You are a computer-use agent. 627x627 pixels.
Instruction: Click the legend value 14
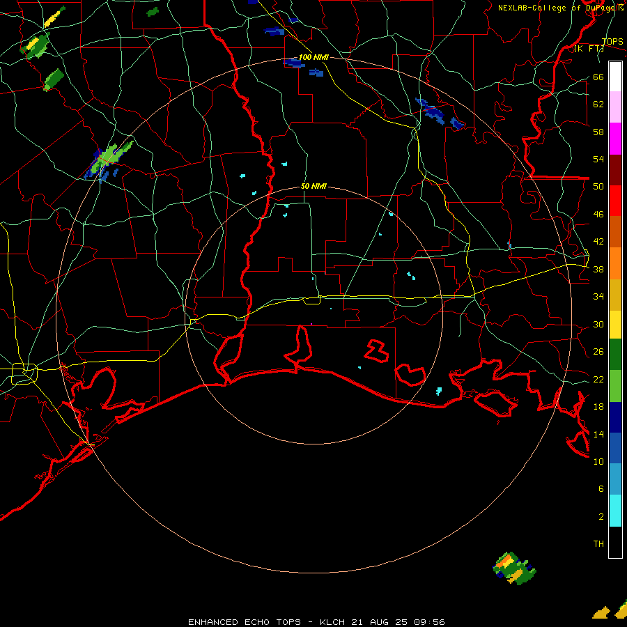tap(598, 434)
